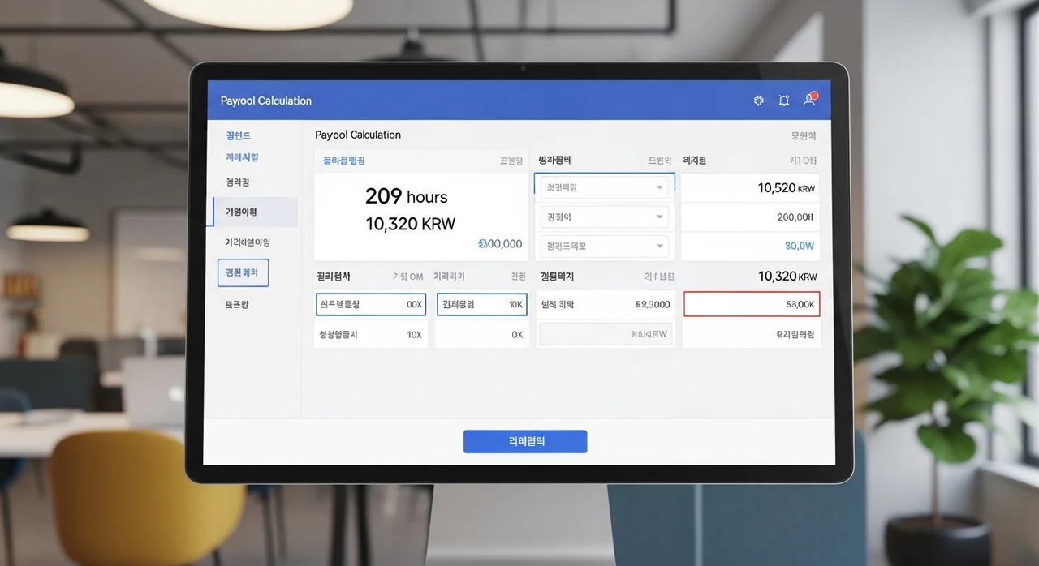Expand the topmost dropdown with the blue outline
The image size is (1039, 566).
604,187
